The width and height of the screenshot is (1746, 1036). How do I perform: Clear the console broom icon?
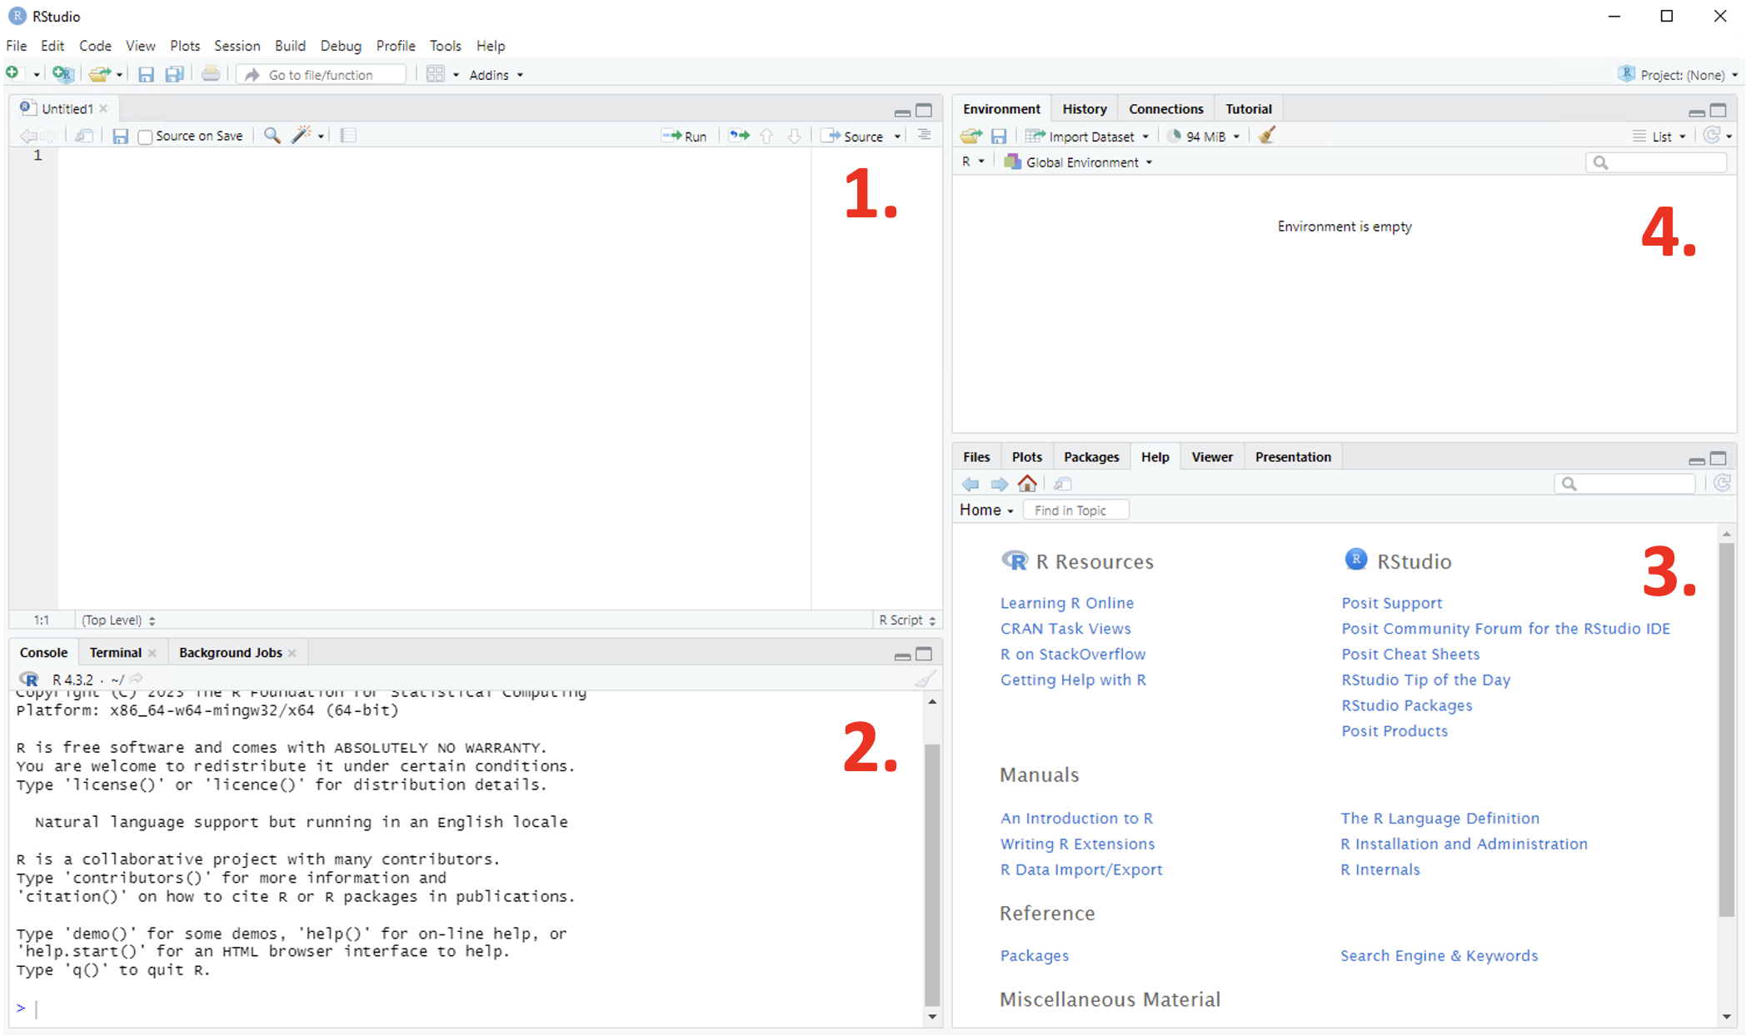(x=925, y=679)
